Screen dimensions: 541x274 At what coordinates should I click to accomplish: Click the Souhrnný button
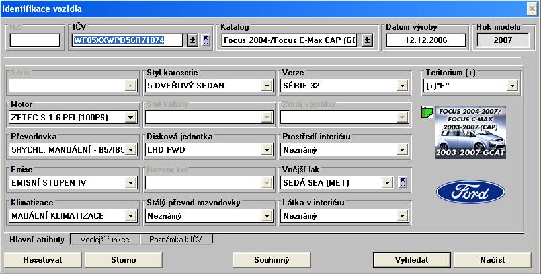tap(271, 259)
